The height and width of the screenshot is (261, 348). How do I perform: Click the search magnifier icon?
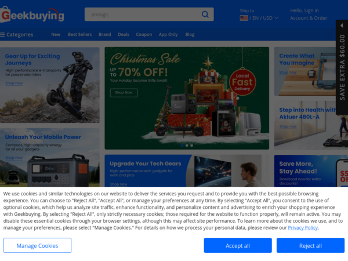(205, 14)
